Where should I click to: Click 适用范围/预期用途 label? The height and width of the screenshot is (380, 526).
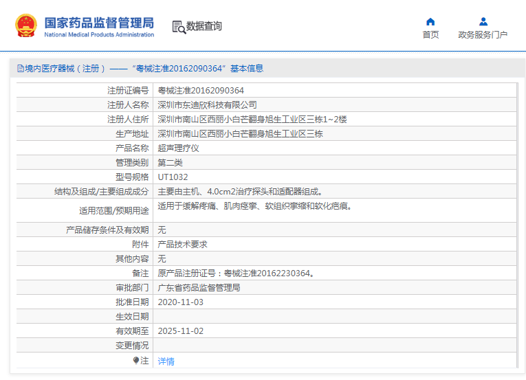[x=113, y=211]
